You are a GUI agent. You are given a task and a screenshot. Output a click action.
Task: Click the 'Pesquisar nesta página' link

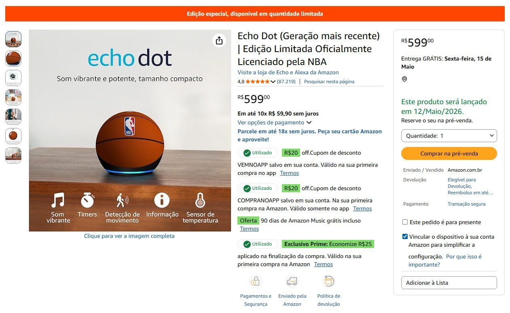(x=329, y=81)
